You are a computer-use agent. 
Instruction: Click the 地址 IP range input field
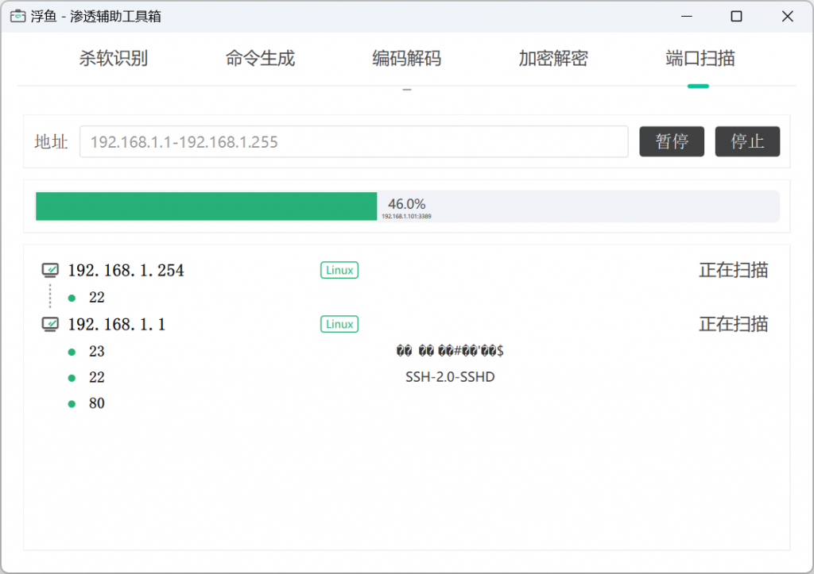(x=354, y=141)
